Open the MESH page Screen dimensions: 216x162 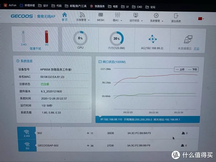coord(100,17)
